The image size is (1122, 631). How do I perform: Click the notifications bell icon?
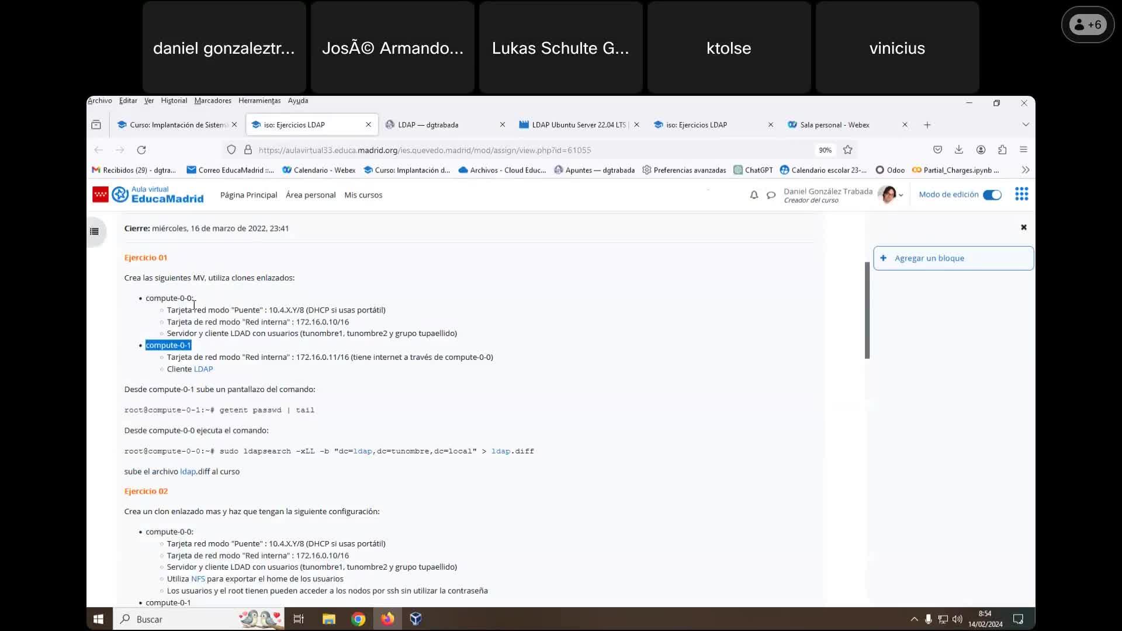[754, 195]
